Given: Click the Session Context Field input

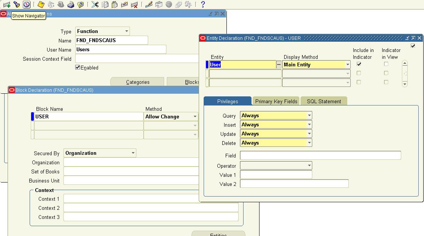Looking at the screenshot, I should pyautogui.click(x=138, y=58).
